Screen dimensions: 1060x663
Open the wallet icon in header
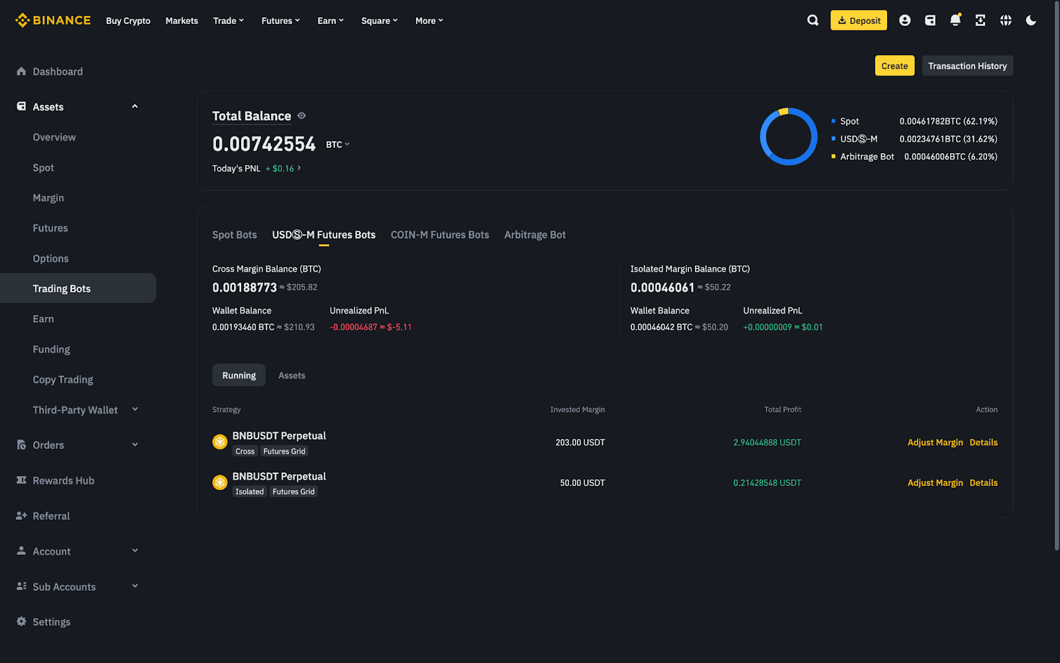930,21
